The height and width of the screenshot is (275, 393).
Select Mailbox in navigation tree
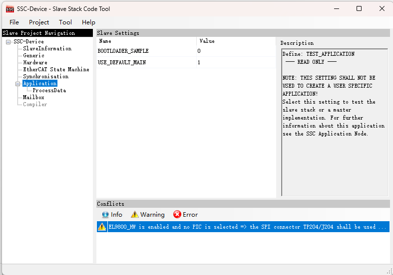tap(33, 98)
